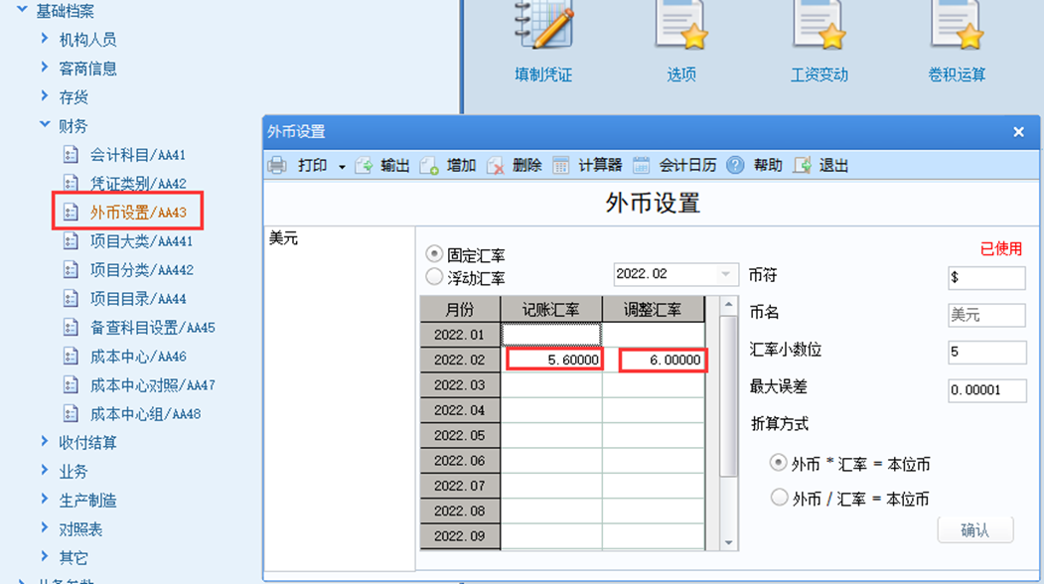Image resolution: width=1044 pixels, height=584 pixels.
Task: Click the 退出 exit button
Action: point(820,165)
